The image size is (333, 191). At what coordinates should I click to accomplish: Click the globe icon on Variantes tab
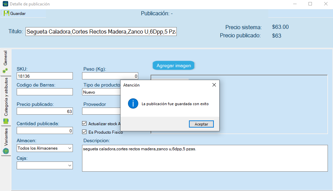tap(6, 151)
